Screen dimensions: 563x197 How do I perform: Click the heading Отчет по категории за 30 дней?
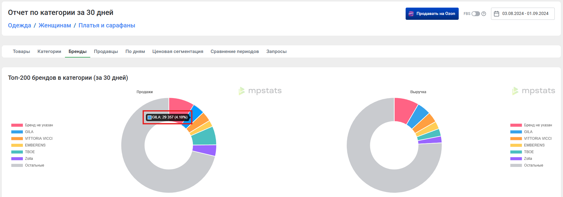(x=61, y=12)
